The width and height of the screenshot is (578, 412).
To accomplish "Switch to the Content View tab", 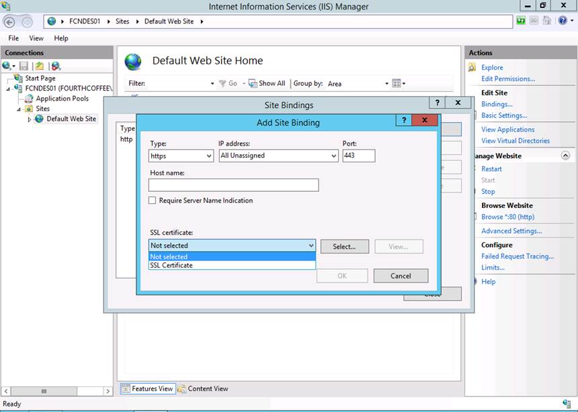I will pyautogui.click(x=202, y=389).
